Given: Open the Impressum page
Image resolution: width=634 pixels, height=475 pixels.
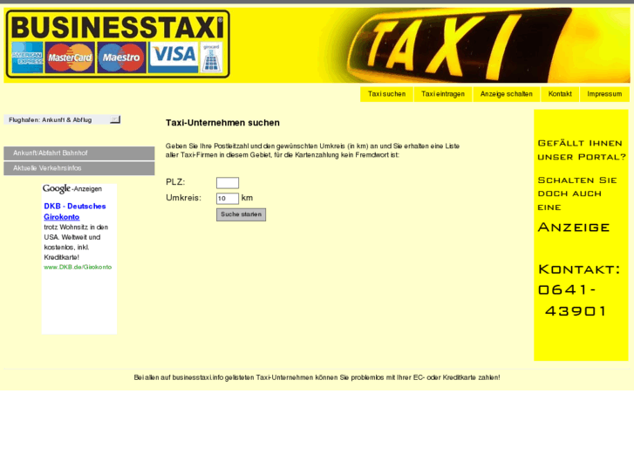Looking at the screenshot, I should [604, 94].
